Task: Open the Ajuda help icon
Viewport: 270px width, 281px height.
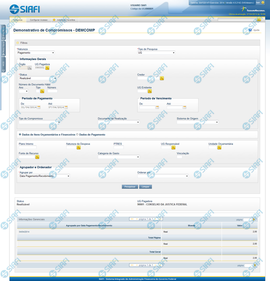Action: point(250,30)
